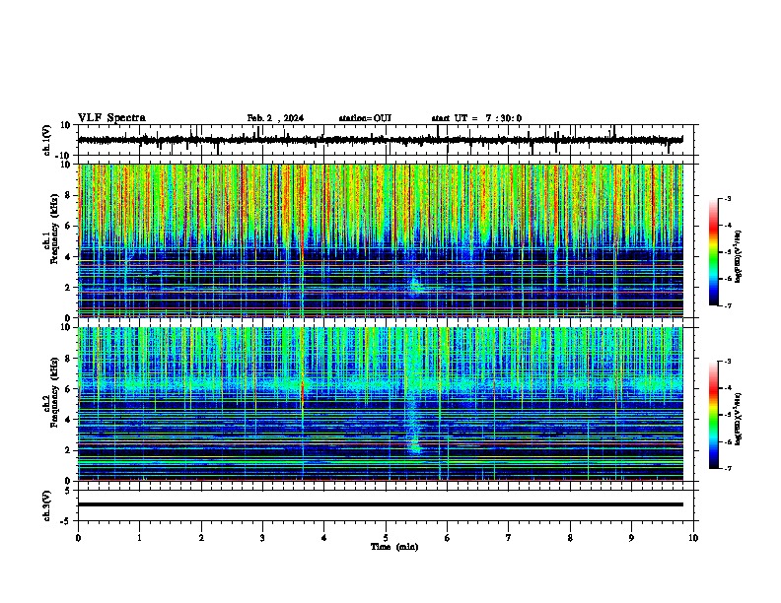Screen dimensions: 781x603
Task: Click the ch.2 color bar PSD label
Action: point(738,419)
